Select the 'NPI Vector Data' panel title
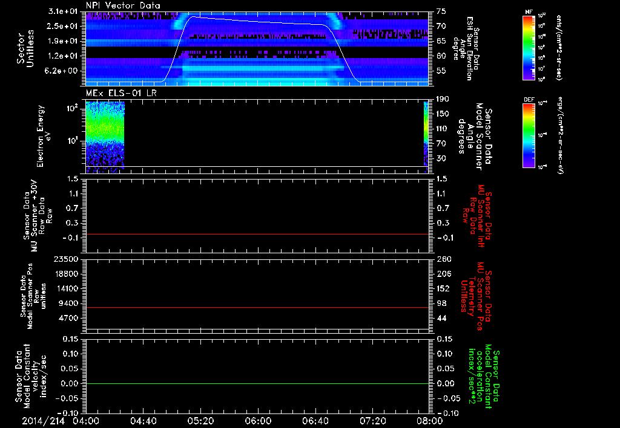 [x=123, y=5]
